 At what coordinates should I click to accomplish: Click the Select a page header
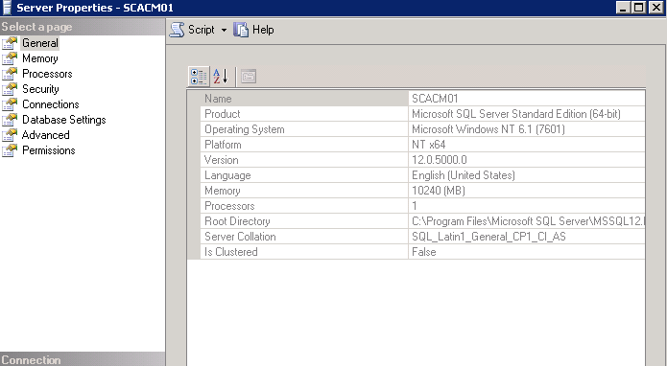(x=83, y=27)
